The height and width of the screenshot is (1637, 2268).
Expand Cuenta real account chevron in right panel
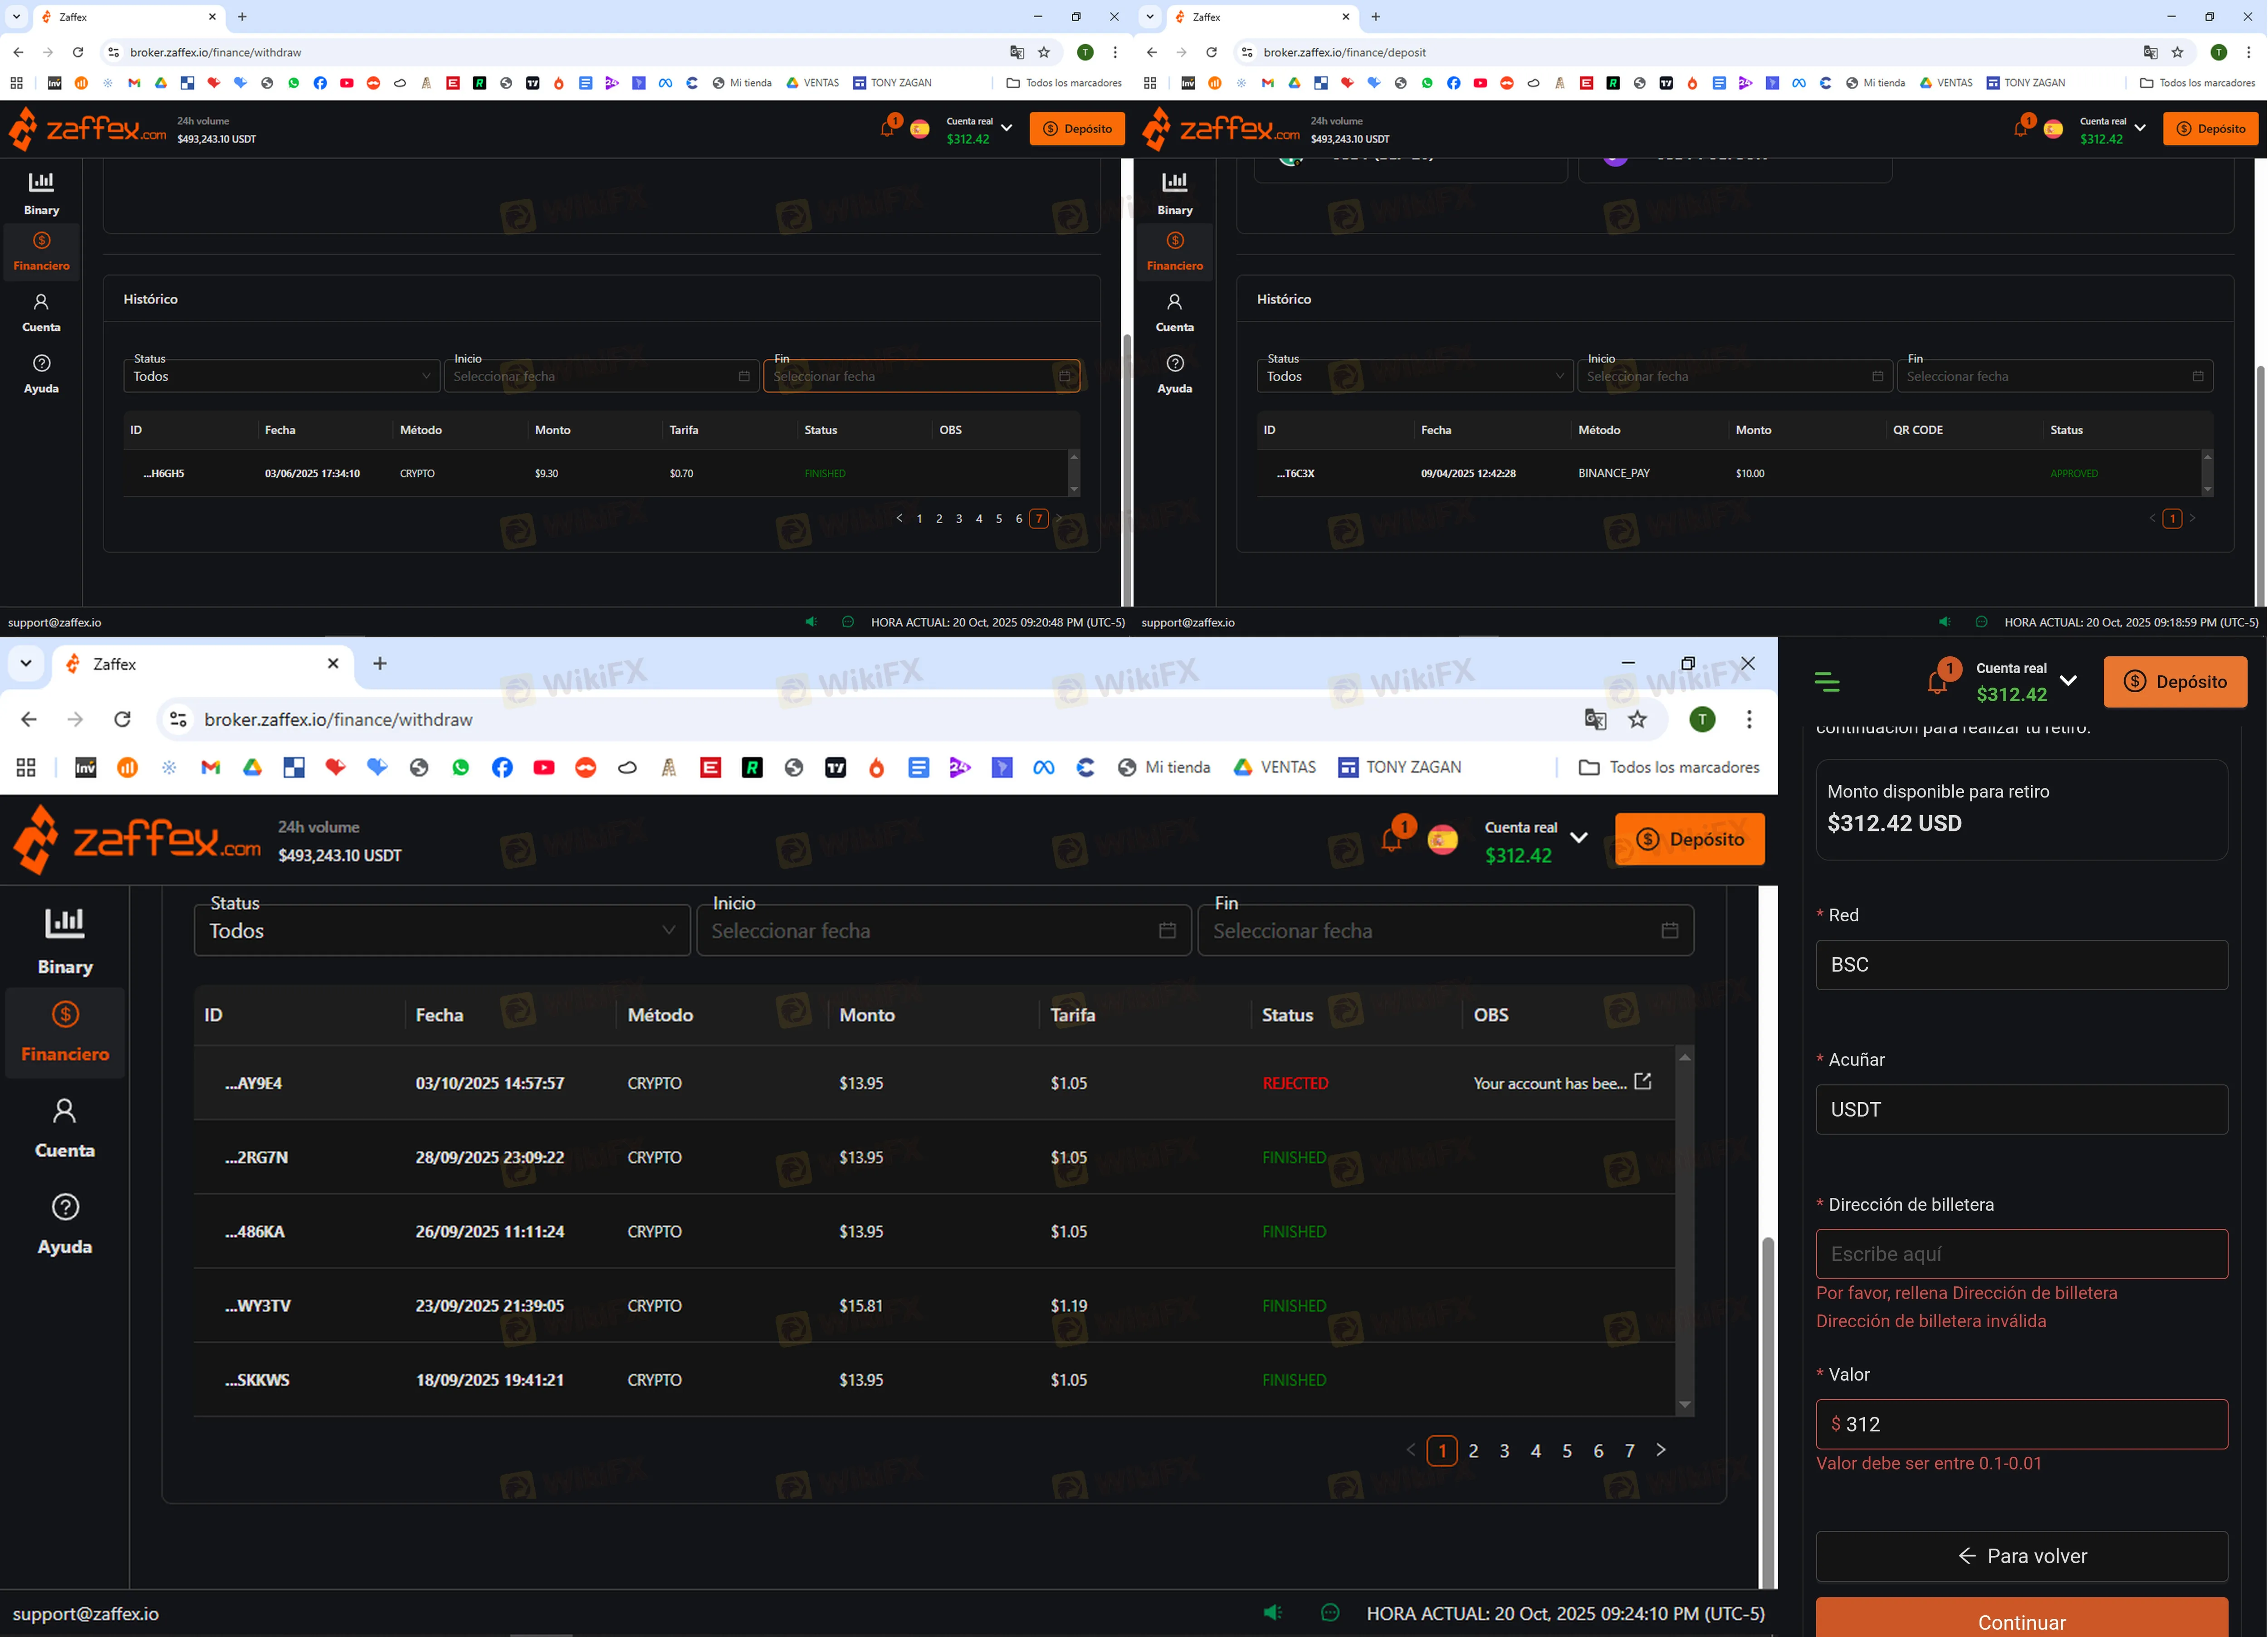(2068, 681)
